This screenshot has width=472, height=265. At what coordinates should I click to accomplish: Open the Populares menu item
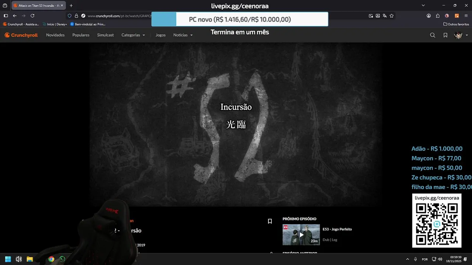81,35
